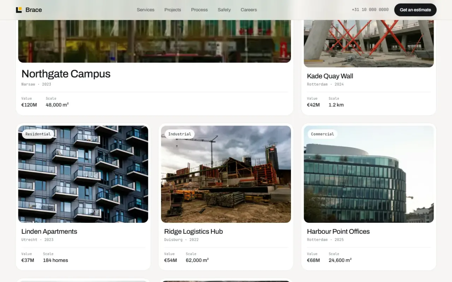
Task: Open the Northgate Campus project title
Action: coord(66,74)
